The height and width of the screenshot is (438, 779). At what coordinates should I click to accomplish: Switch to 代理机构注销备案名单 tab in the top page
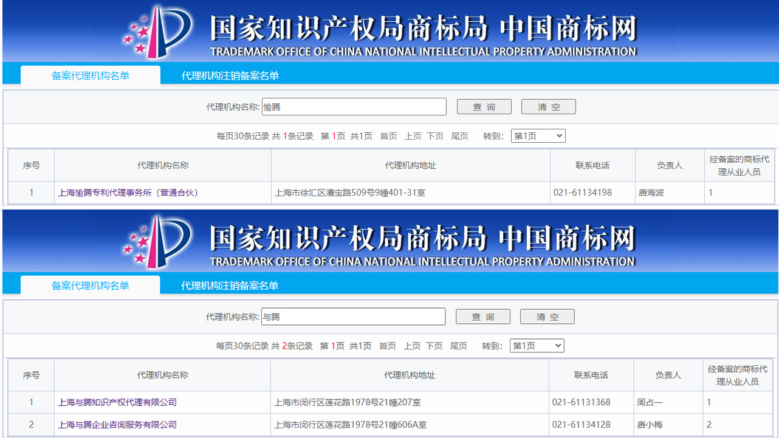point(230,76)
